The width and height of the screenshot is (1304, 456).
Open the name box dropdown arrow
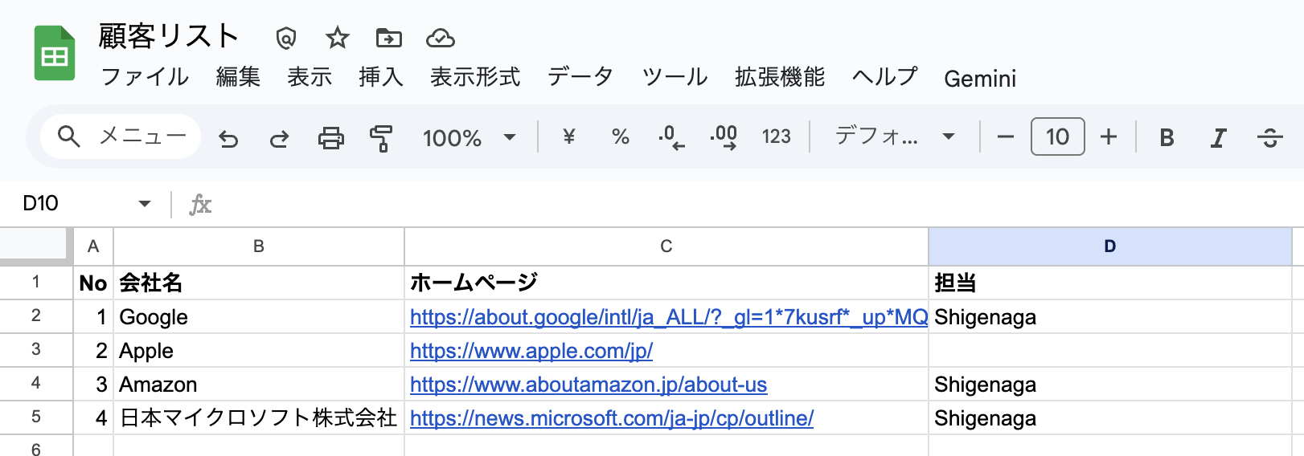click(145, 204)
